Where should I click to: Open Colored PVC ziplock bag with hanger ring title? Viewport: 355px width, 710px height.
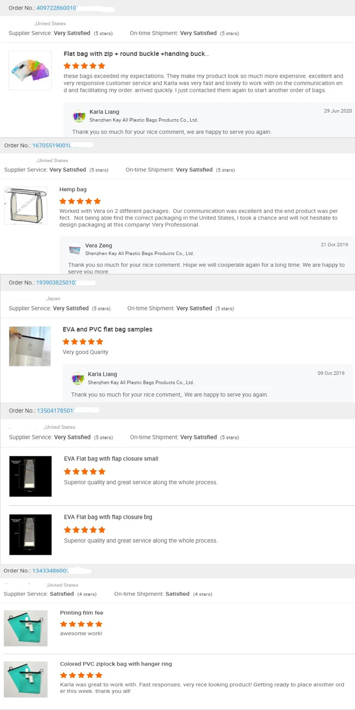tap(116, 664)
